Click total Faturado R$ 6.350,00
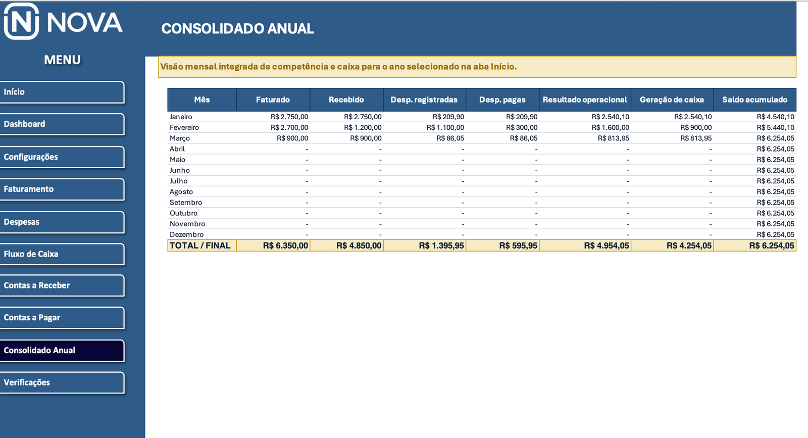 [273, 246]
